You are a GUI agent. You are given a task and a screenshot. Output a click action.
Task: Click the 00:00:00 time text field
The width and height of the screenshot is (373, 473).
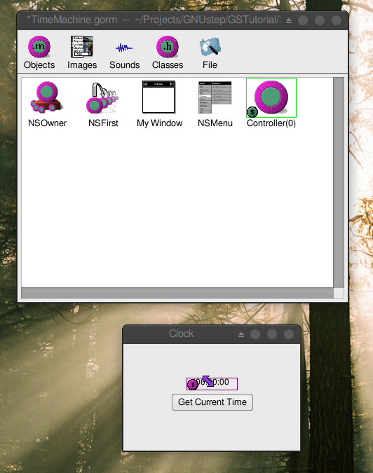click(212, 384)
